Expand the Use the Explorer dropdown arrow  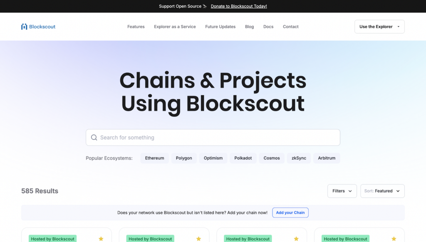[x=398, y=26]
